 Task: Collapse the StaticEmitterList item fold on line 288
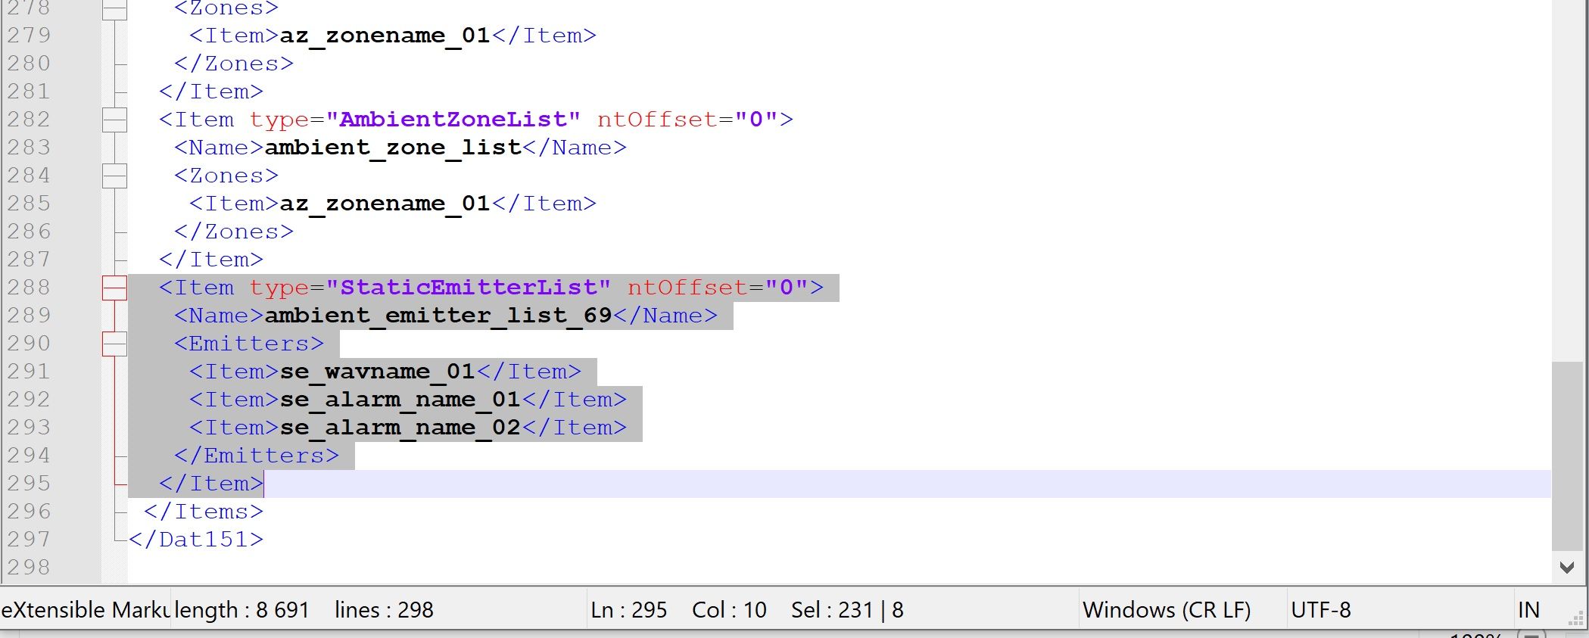point(114,288)
